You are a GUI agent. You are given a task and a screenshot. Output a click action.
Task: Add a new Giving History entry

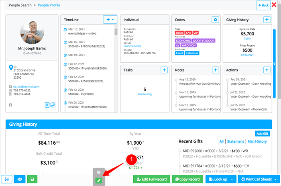(267, 20)
